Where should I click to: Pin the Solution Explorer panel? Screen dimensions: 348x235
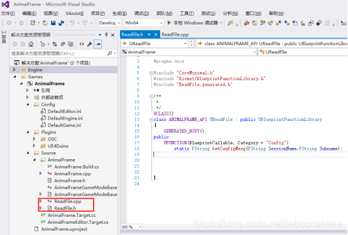[106, 34]
